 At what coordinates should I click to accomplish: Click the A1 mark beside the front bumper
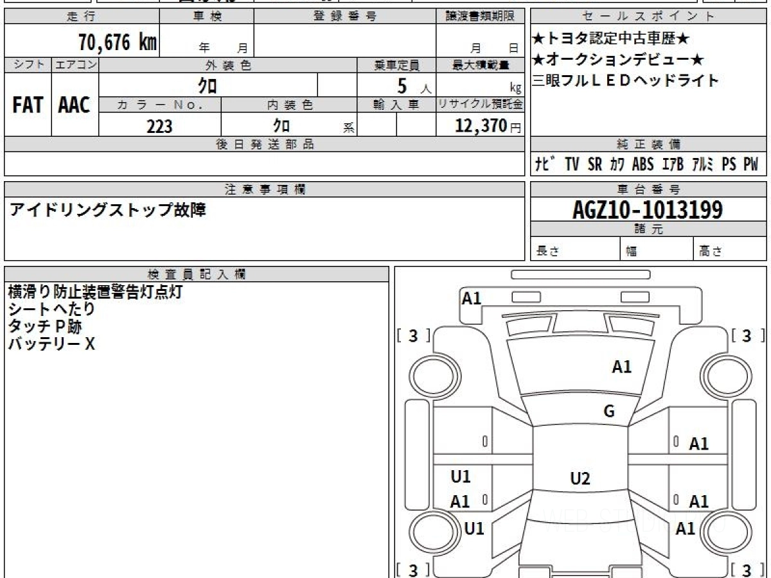(x=472, y=298)
